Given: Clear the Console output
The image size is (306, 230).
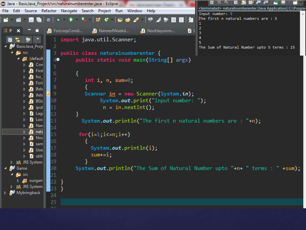Looking at the screenshot, I should tap(237, 3).
